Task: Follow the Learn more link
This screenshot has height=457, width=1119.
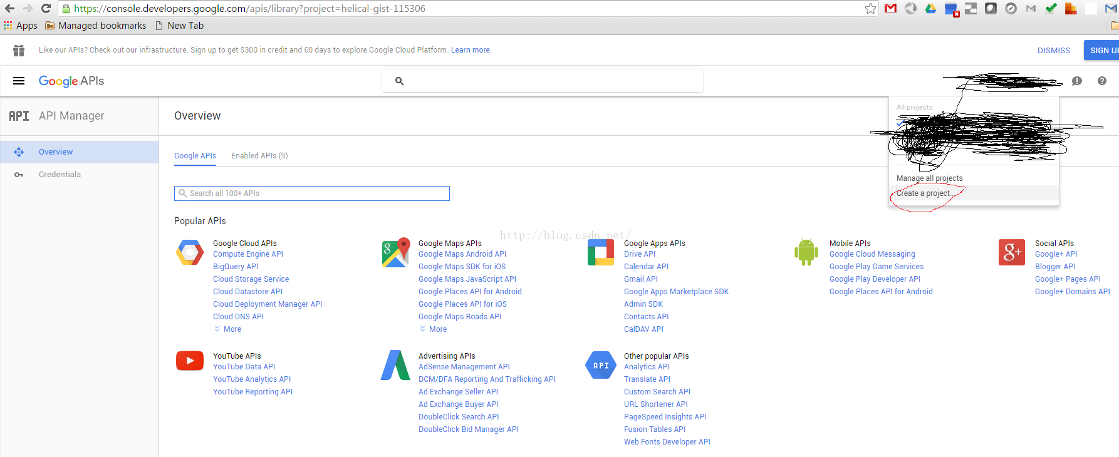Action: point(471,50)
